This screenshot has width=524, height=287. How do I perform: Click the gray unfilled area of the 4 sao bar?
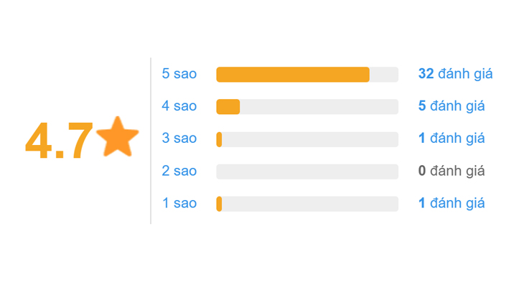click(x=319, y=107)
